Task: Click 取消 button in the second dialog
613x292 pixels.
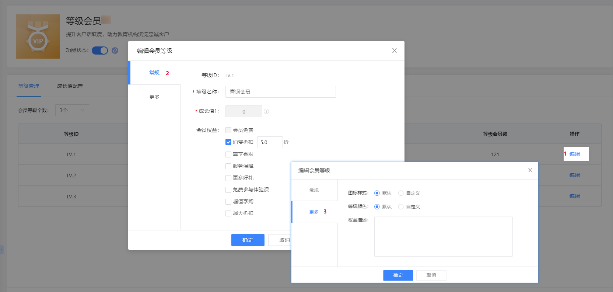Action: 431,275
